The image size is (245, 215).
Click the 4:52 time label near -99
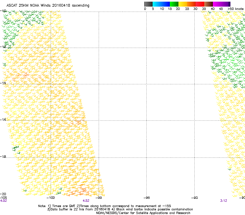[x=86, y=201]
